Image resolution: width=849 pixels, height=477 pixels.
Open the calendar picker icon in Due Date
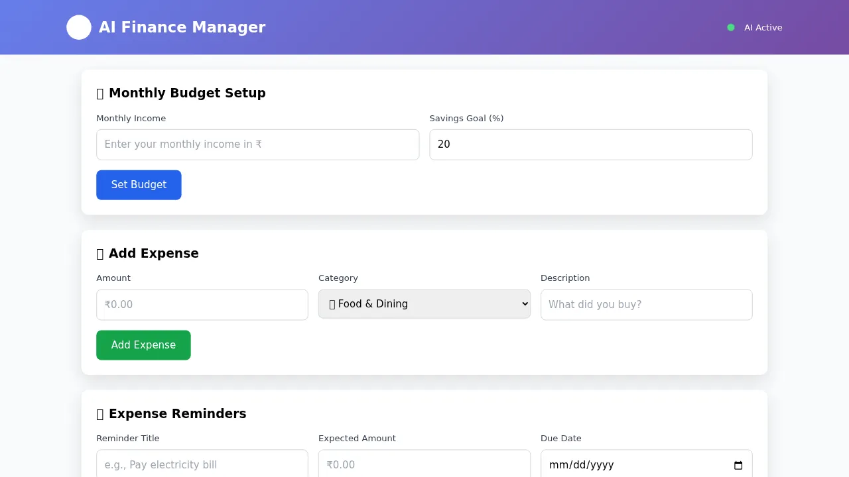tap(738, 465)
